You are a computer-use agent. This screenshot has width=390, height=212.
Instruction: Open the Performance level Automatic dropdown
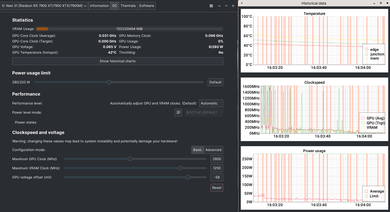pos(211,103)
